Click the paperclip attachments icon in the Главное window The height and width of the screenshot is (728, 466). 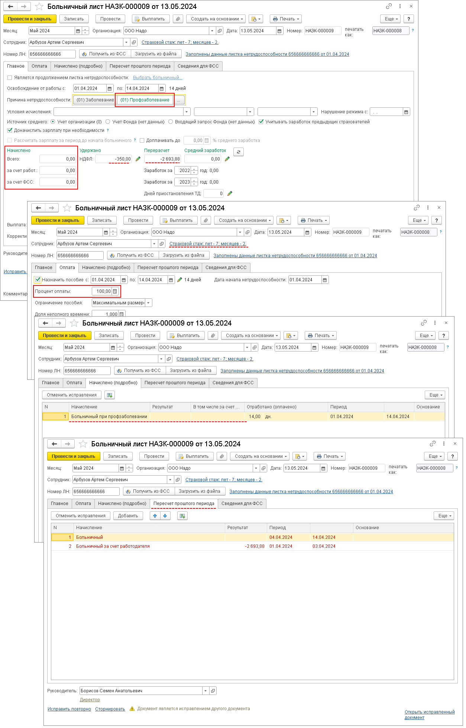pyautogui.click(x=178, y=19)
